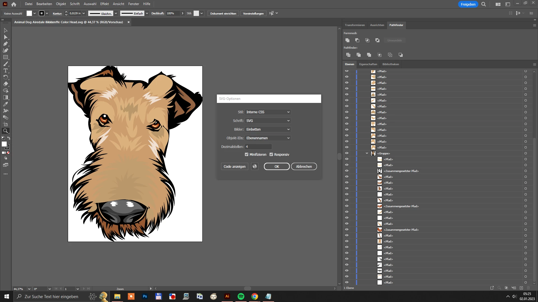Select the Type tool in toolbar
Image resolution: width=538 pixels, height=302 pixels.
coord(5,70)
